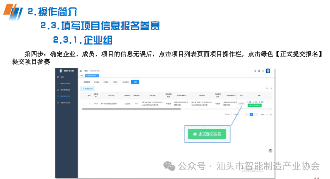This screenshot has width=330, height=179.
Task: Open 项目评分记录 in the sidebar
Action: pos(65,103)
